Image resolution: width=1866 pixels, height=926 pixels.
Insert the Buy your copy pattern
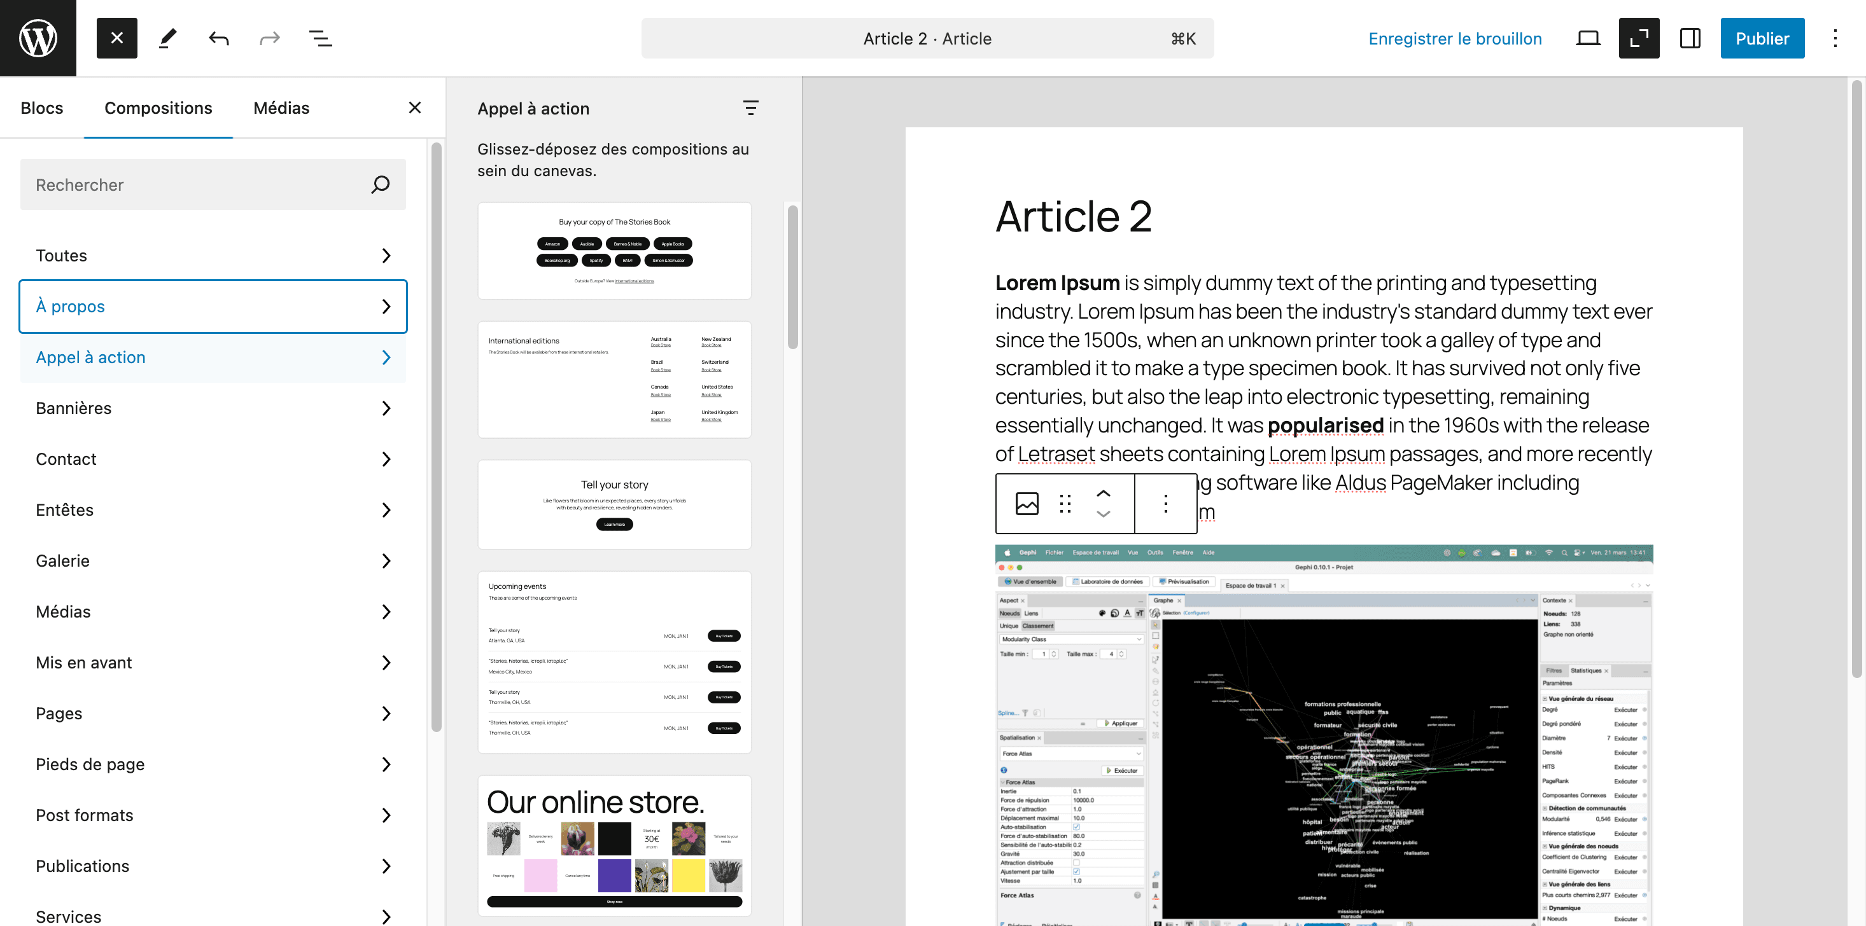point(614,251)
